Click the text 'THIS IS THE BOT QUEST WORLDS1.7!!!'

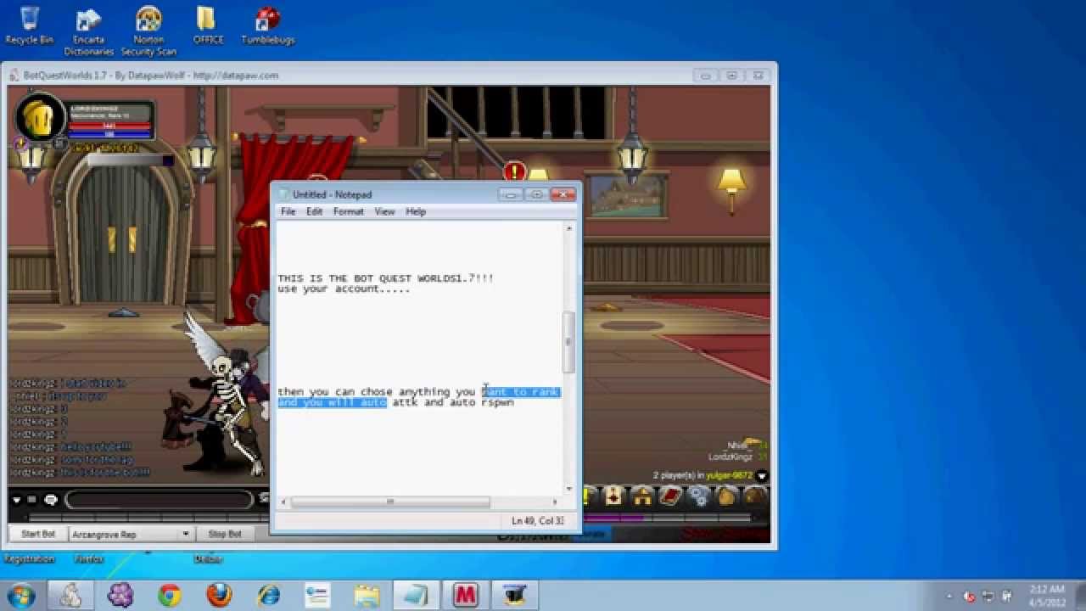[385, 278]
